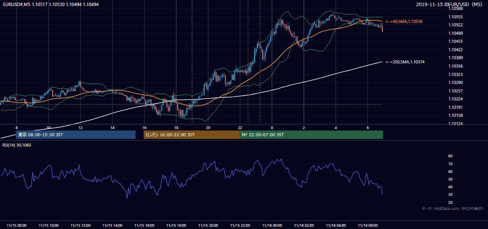Click the 11/15 08:00 date label
Image resolution: width=488 pixels, height=229 pixels.
(17, 226)
